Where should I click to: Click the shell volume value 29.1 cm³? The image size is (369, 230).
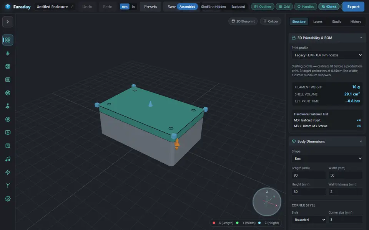point(352,94)
